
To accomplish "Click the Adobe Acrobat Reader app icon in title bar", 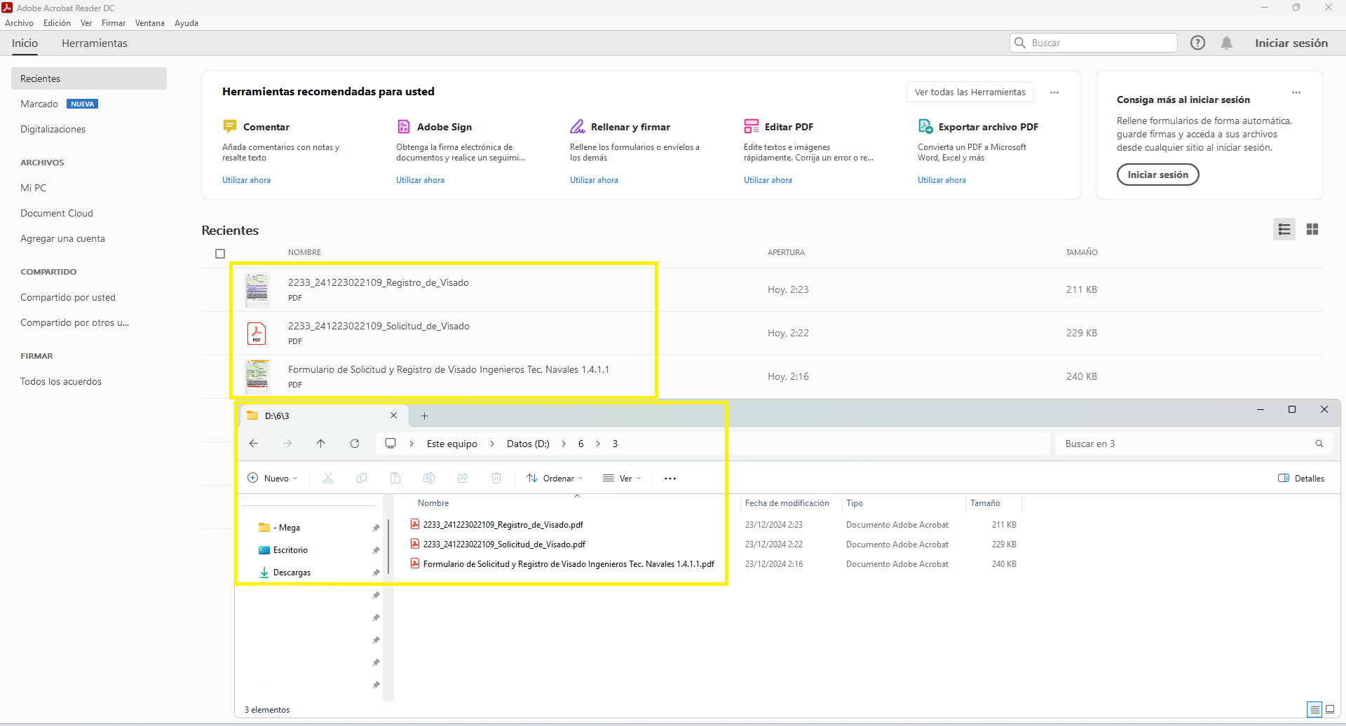I will coord(7,8).
